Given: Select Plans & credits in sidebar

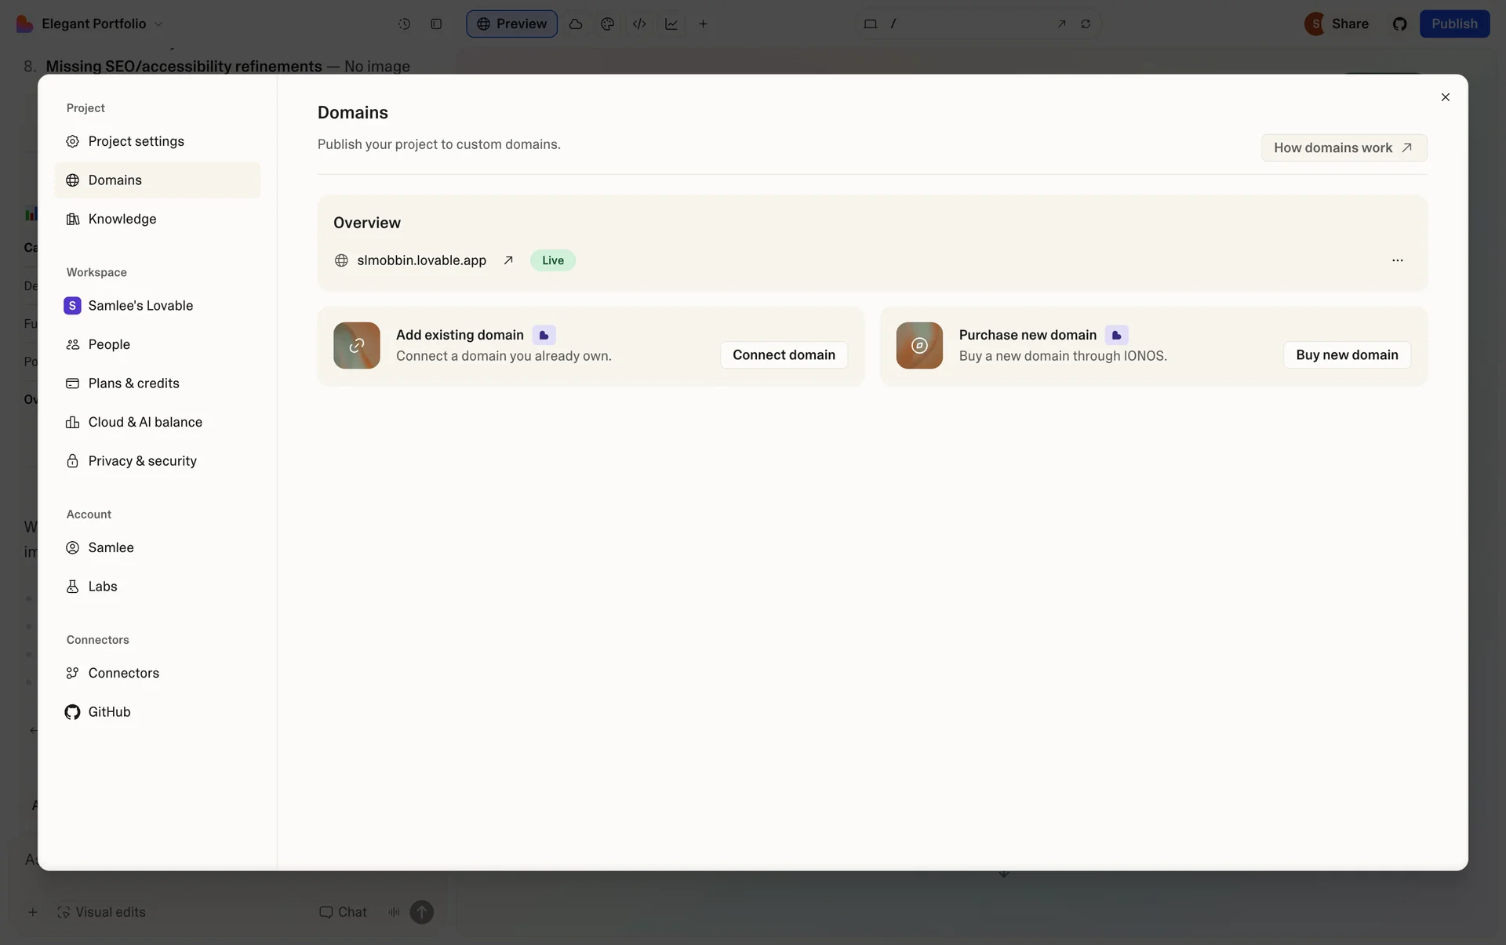Looking at the screenshot, I should point(133,383).
